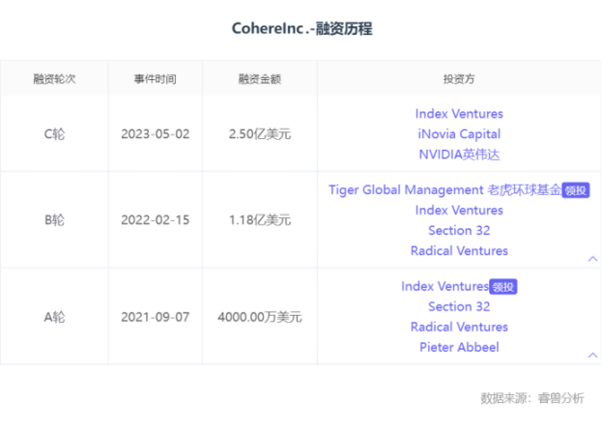Click the 投资方 column header
Screen dimensions: 602x429
[x=459, y=79]
